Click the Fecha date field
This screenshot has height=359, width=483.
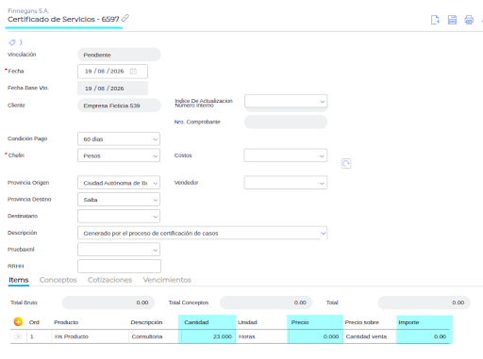(112, 72)
